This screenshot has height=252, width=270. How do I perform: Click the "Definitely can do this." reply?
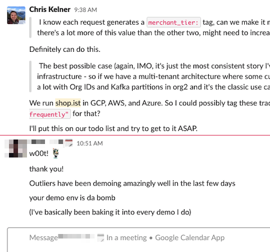(65, 49)
